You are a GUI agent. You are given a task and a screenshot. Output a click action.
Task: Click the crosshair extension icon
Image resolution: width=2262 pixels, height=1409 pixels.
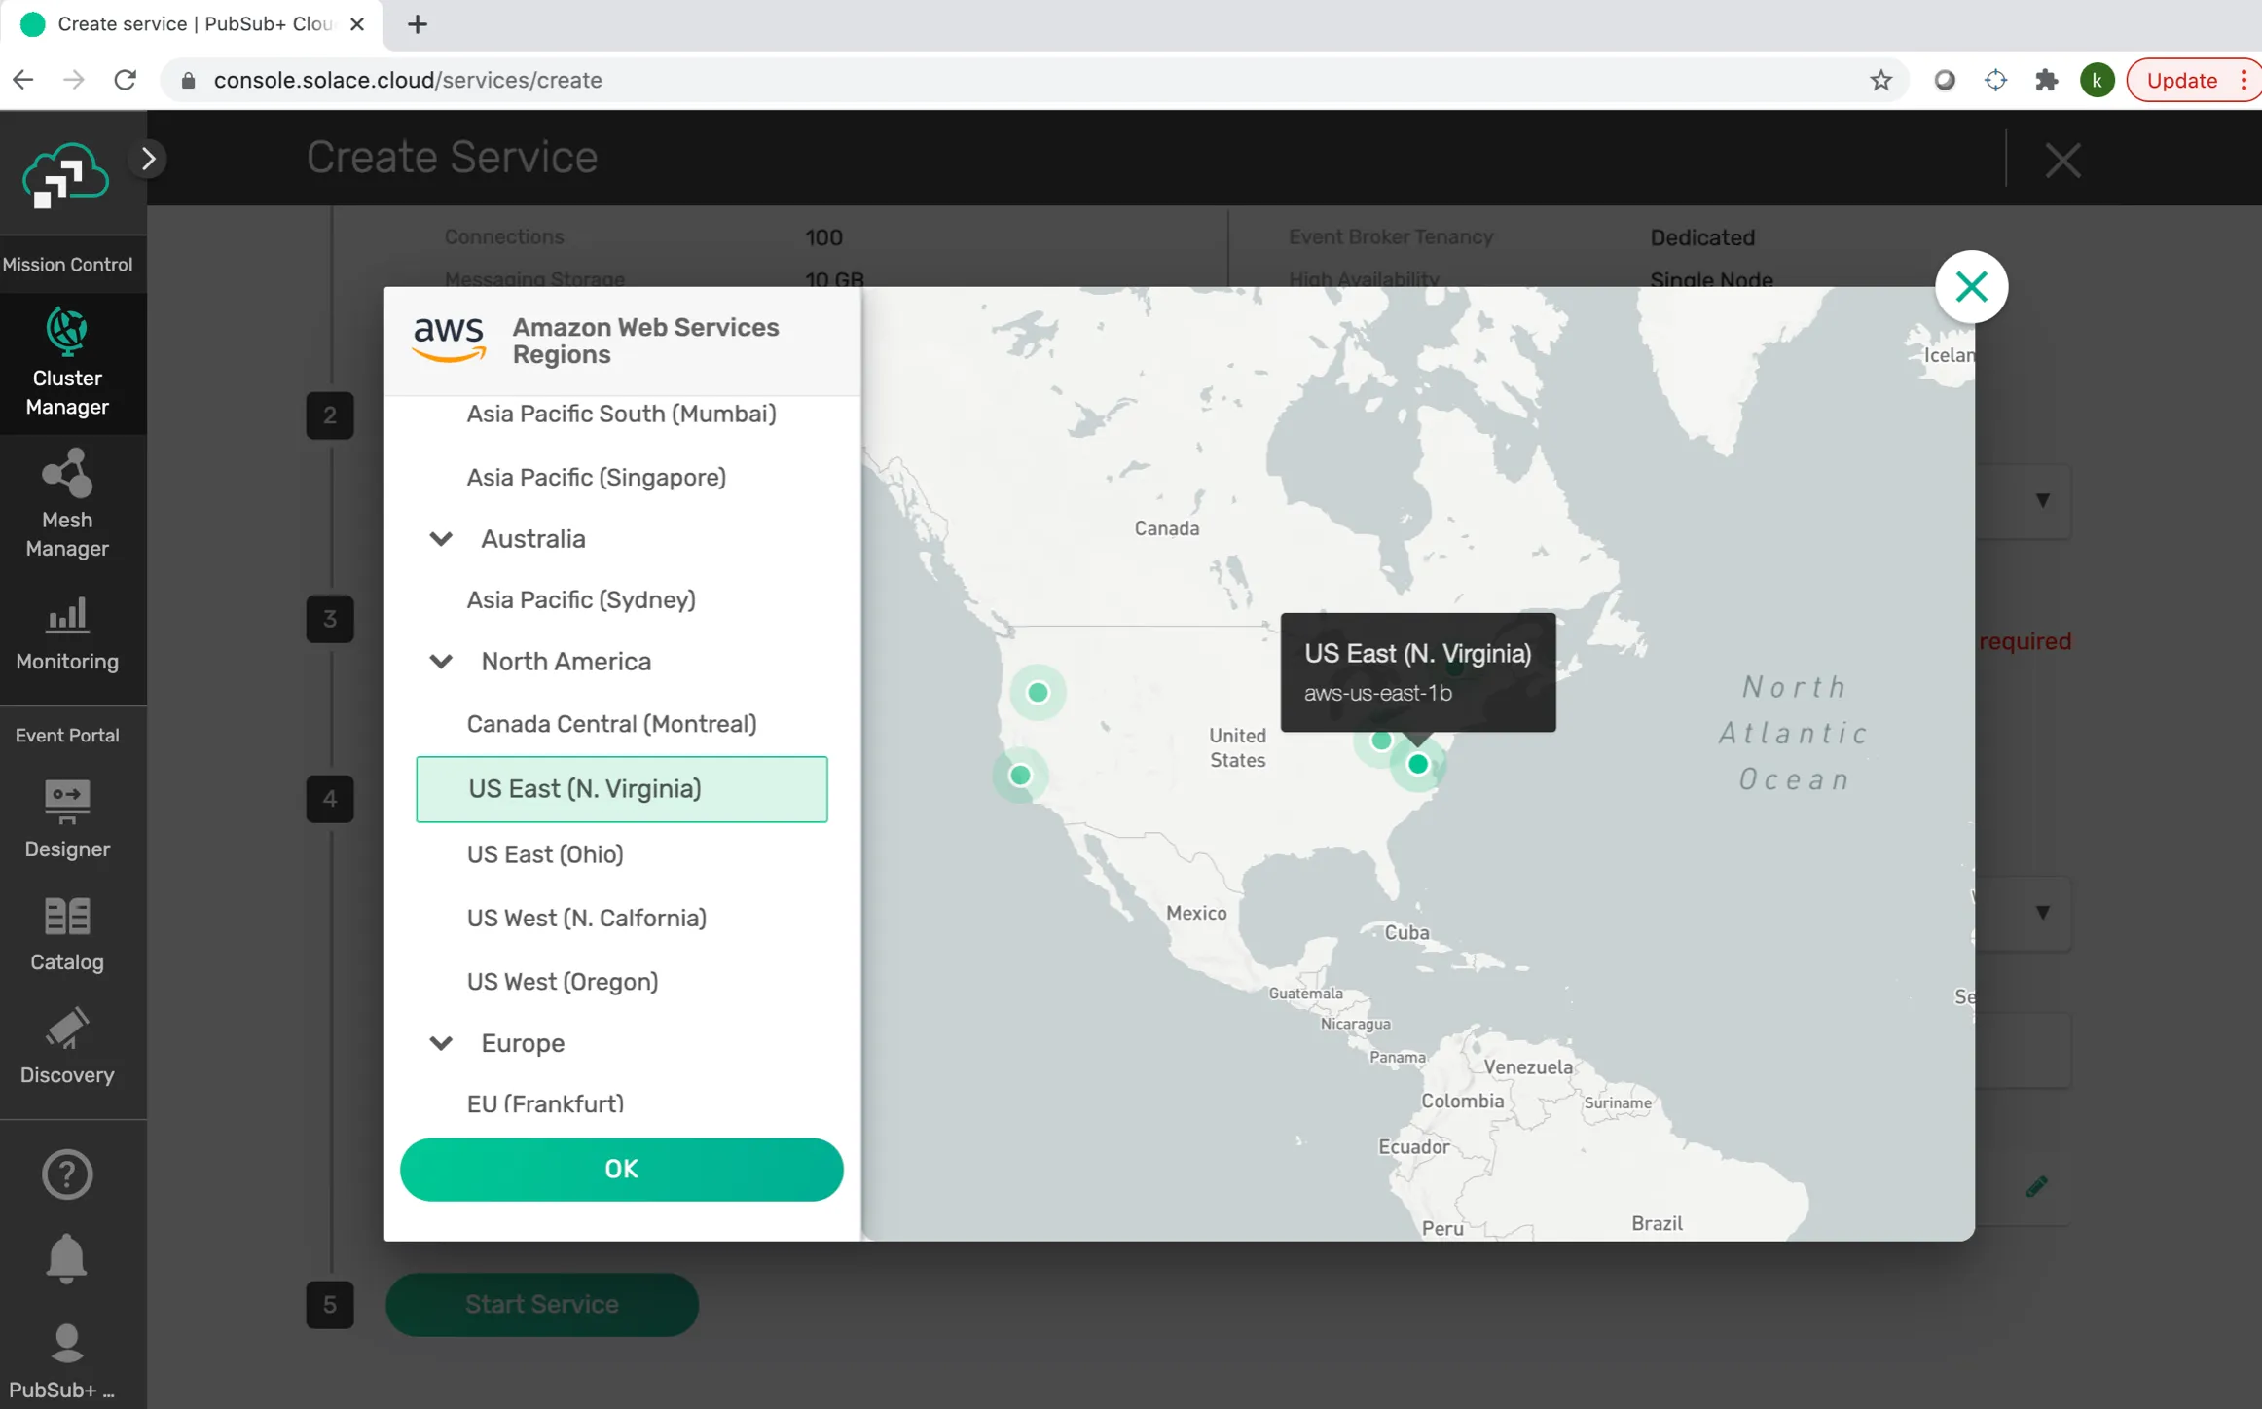(x=1996, y=80)
